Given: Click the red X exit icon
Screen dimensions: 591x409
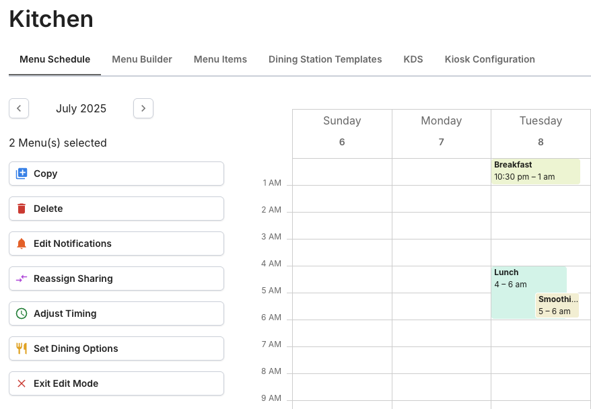Looking at the screenshot, I should pyautogui.click(x=22, y=383).
